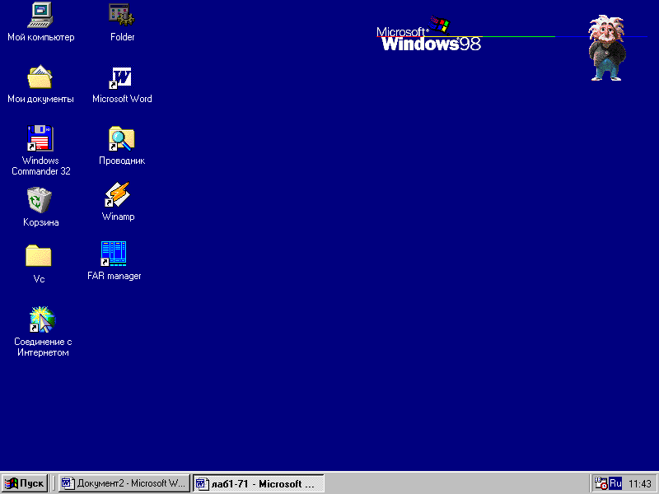The image size is (659, 494).
Task: Switch to лаб1-71 - Microsoft Word taskbar button
Action: tap(258, 483)
